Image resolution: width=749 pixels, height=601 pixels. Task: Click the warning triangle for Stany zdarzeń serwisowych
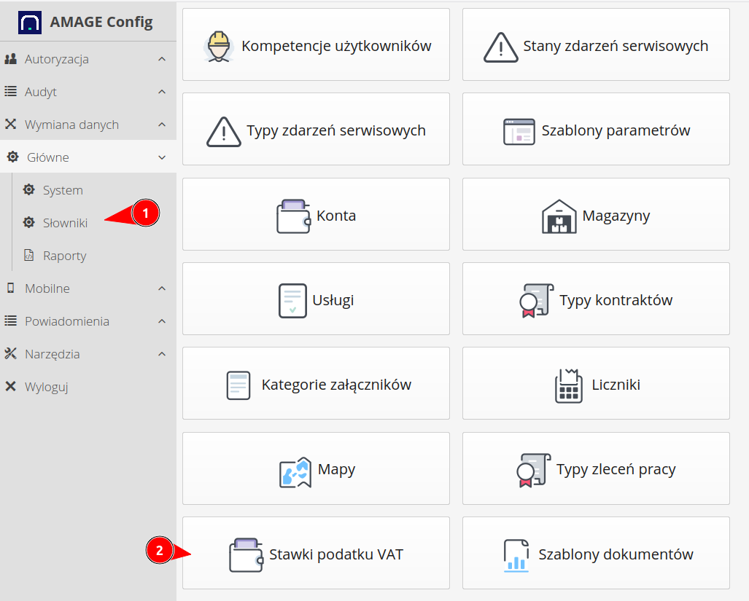[500, 47]
